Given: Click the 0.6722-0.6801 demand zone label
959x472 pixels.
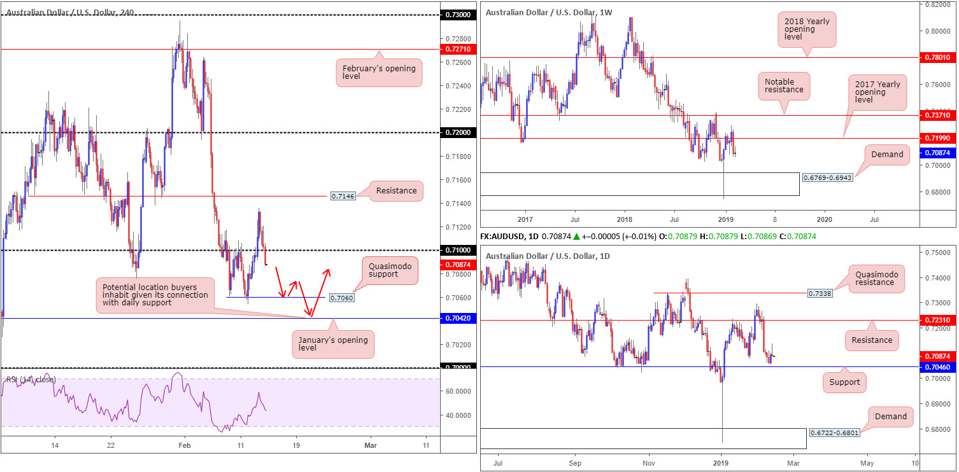Looking at the screenshot, I should tap(836, 433).
